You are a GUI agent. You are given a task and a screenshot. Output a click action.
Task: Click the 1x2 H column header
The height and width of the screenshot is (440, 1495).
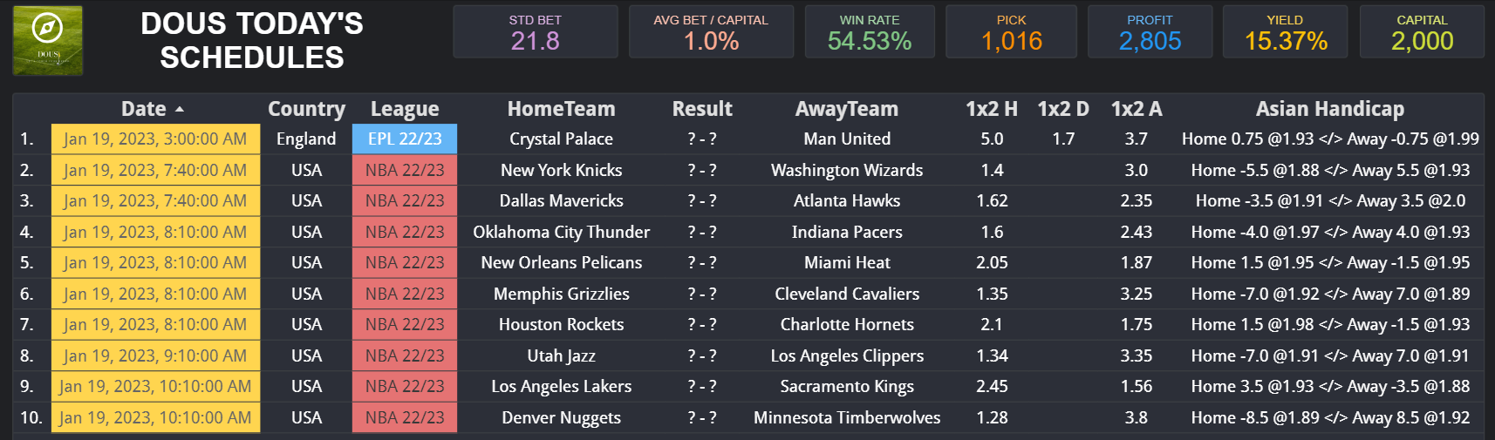[x=991, y=109]
